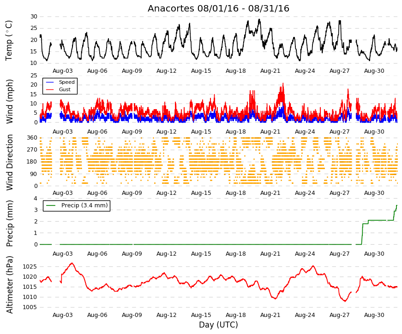Viewport: 402px width, 334px height.
Task: Select the Gust legend label
Action: point(65,89)
